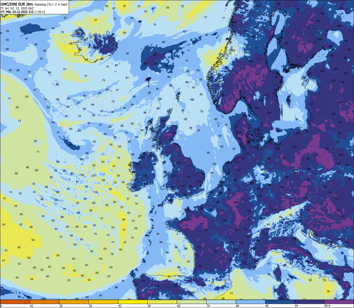Pick the 20–30 legend color band
Viewport: 354px width, 308px height.
[x=74, y=302]
